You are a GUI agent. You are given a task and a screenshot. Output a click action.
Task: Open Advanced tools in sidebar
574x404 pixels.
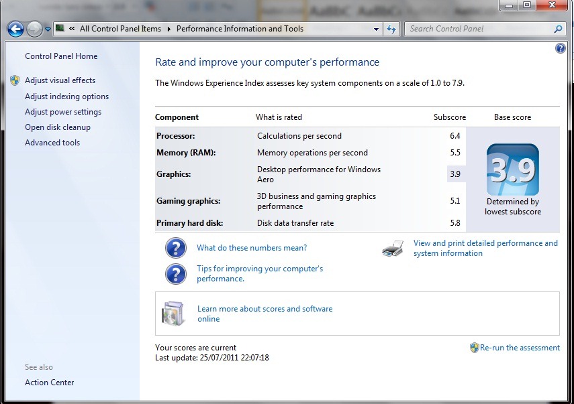pos(52,143)
